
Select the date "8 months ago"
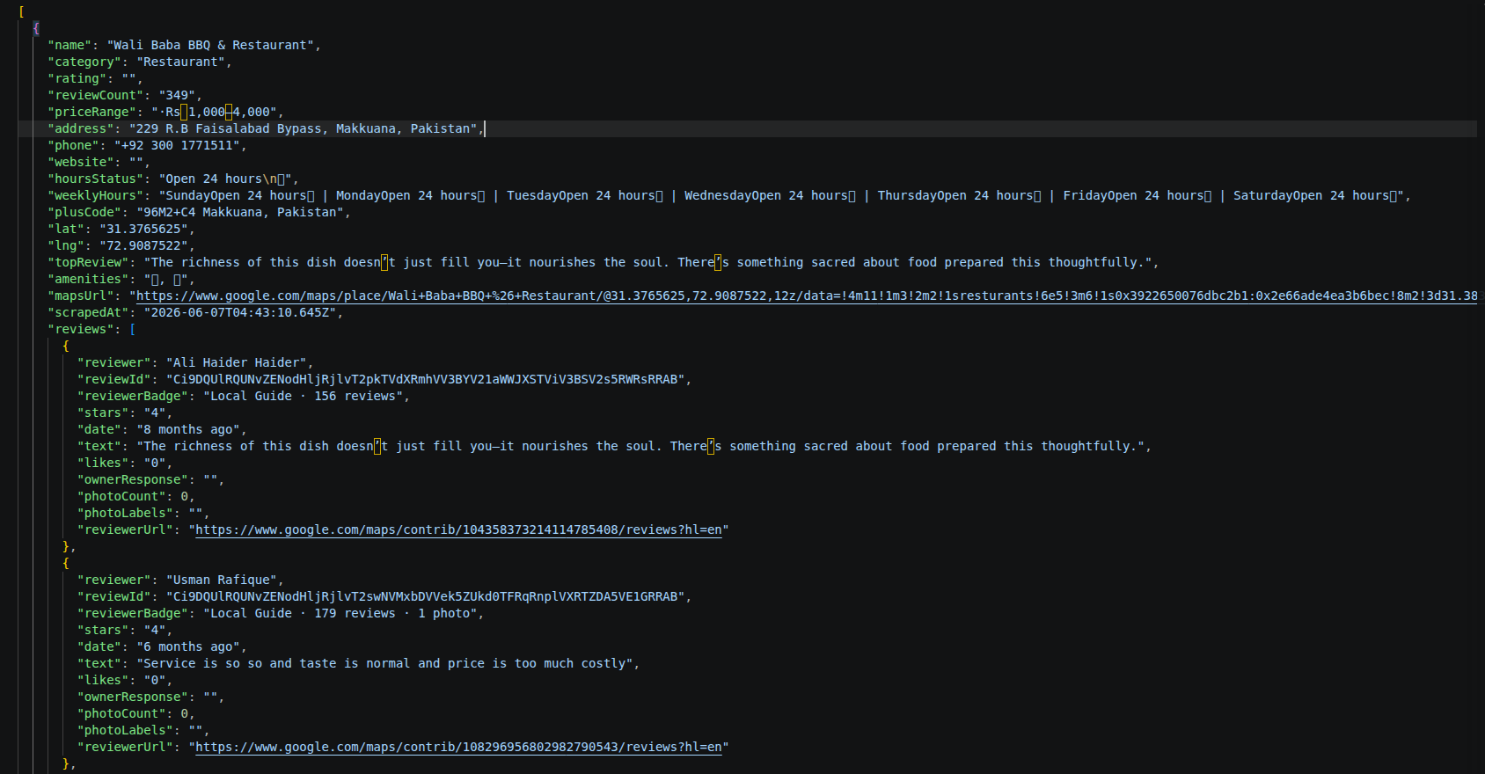(188, 429)
